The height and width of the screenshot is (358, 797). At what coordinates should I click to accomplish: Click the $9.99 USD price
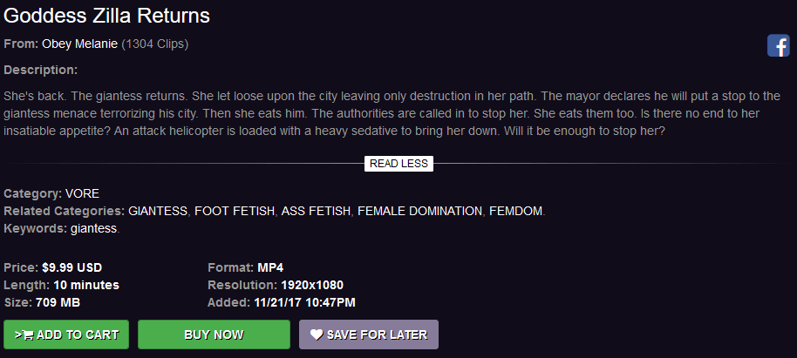[x=72, y=267]
